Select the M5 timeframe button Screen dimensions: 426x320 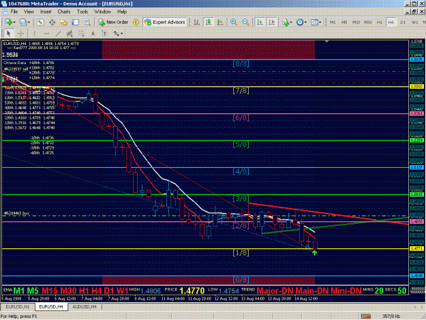click(344, 23)
